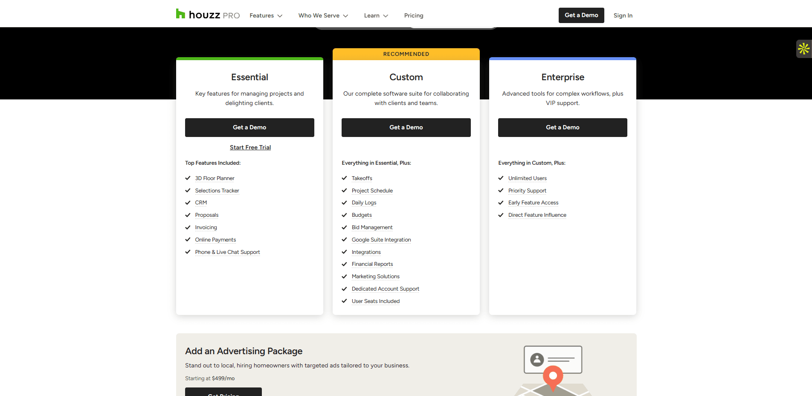
Task: Open the Priority Support feature link
Action: click(527, 191)
